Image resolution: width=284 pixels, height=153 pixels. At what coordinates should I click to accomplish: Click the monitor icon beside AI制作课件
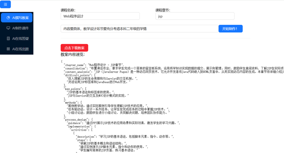pos(8,28)
